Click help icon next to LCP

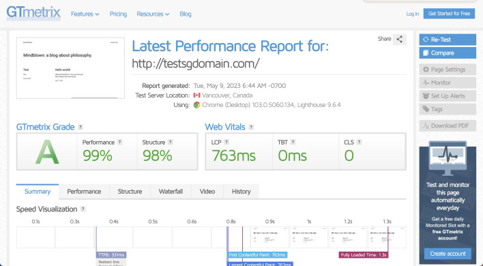[226, 142]
